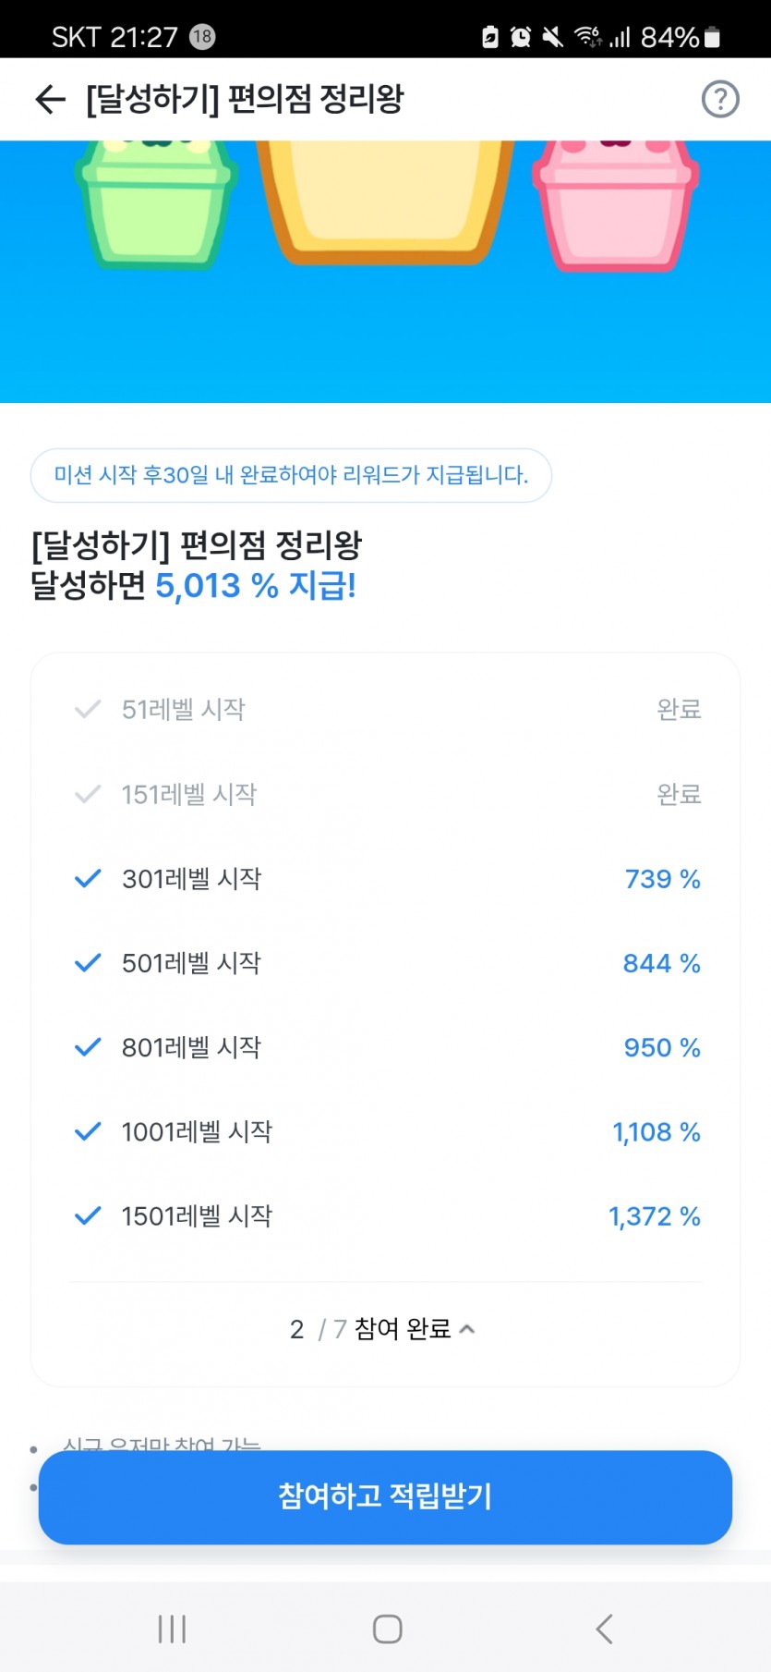Image resolution: width=771 pixels, height=1672 pixels.
Task: Tap the alarm clock status icon
Action: (521, 37)
